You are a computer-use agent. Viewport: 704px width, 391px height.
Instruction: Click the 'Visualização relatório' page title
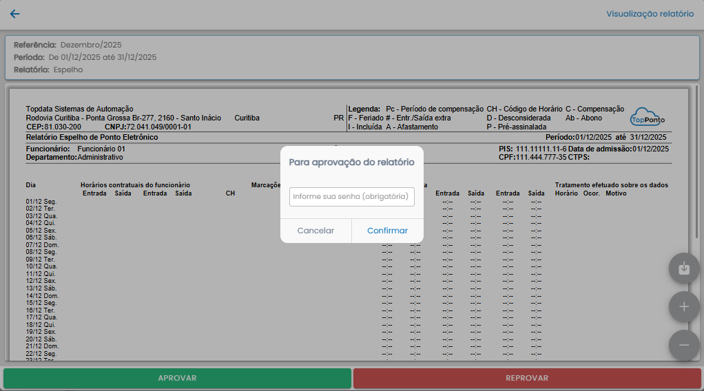pyautogui.click(x=650, y=14)
